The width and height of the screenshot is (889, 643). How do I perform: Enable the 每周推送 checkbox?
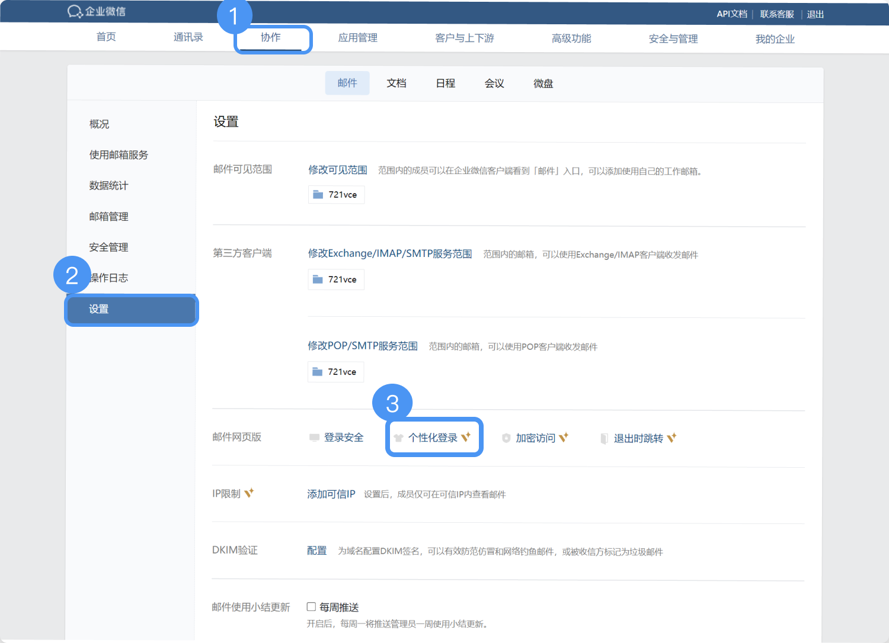click(311, 607)
